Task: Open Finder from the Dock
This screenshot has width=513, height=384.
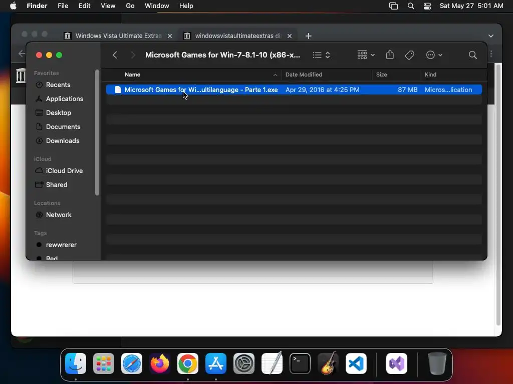Action: point(76,363)
